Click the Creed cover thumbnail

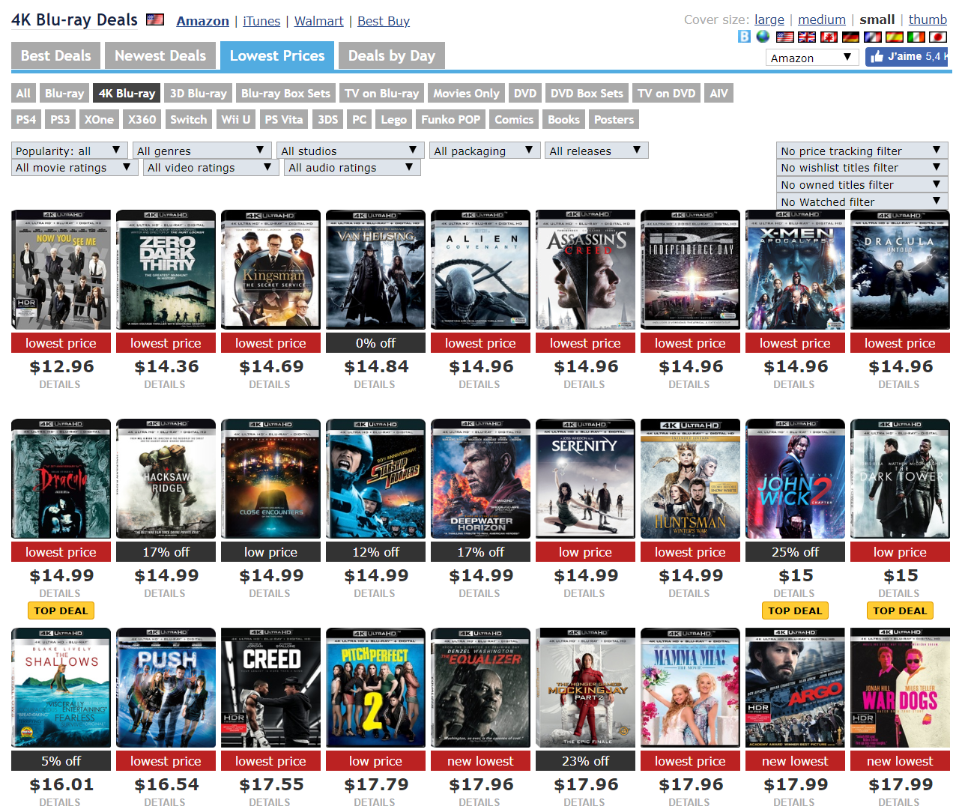(x=271, y=688)
